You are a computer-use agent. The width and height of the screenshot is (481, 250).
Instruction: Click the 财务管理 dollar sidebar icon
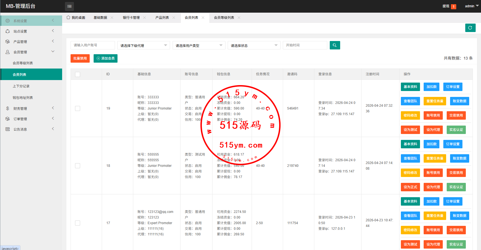[x=8, y=108]
